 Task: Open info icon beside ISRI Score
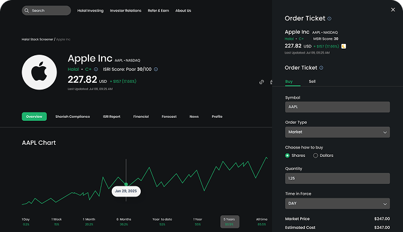(x=156, y=69)
